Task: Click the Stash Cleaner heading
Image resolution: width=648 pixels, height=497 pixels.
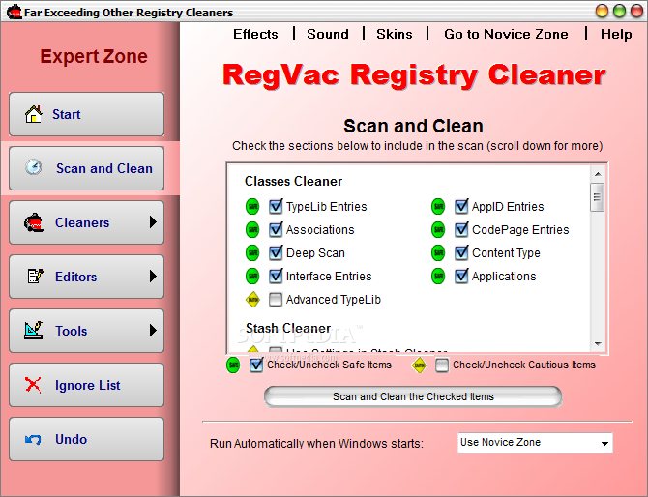Action: 288,328
